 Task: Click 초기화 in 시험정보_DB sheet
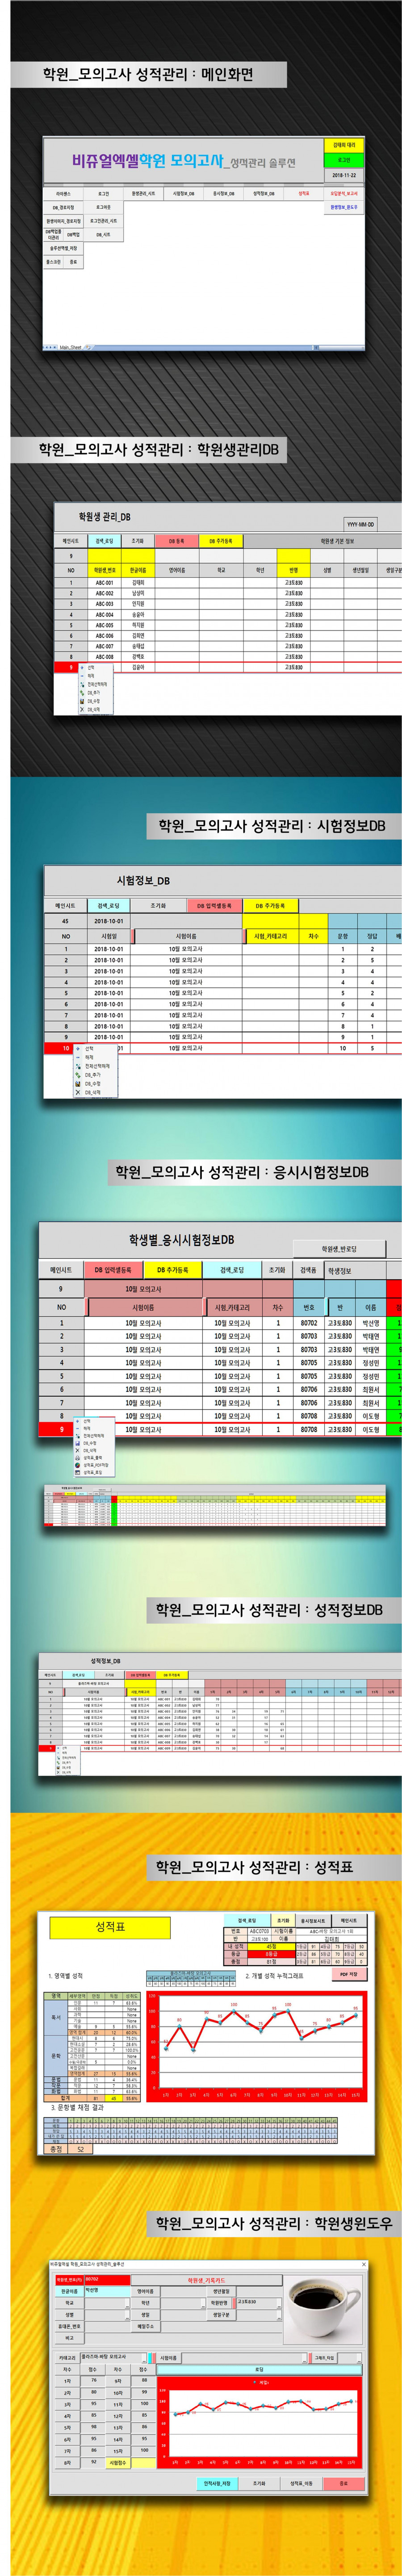pyautogui.click(x=159, y=906)
